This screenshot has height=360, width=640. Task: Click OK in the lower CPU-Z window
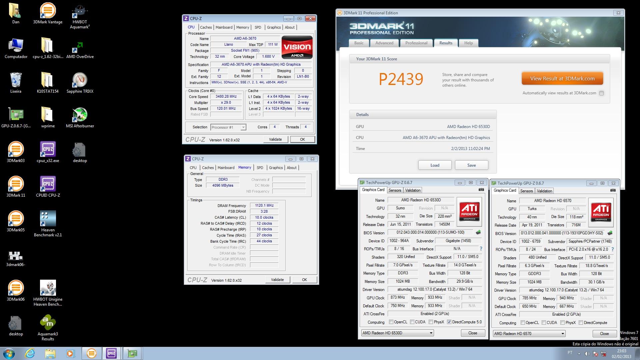click(304, 280)
